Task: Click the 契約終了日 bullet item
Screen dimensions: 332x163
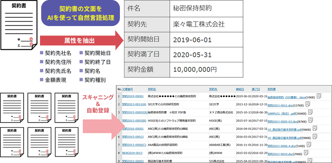Action: click(x=95, y=62)
